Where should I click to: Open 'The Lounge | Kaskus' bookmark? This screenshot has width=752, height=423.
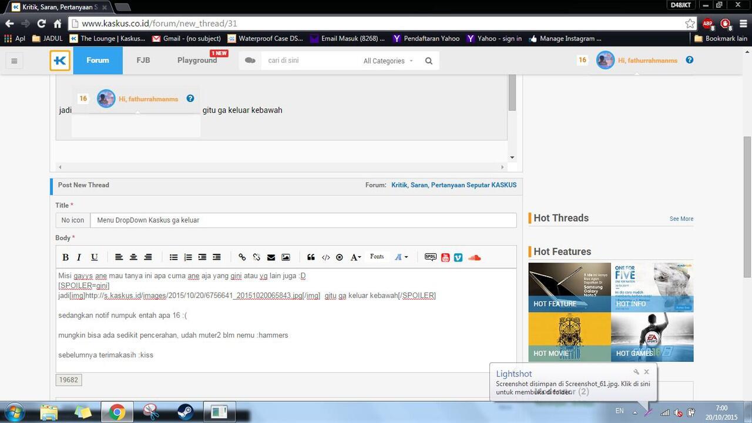point(108,39)
